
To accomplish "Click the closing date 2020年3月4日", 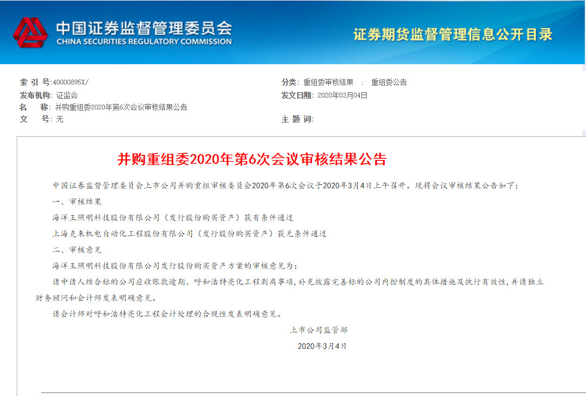I will 322,346.
